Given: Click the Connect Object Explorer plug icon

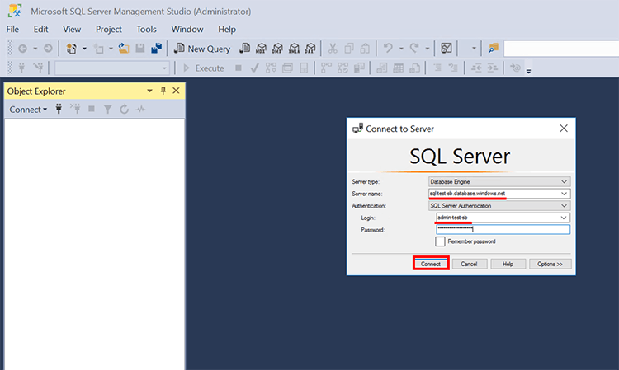Looking at the screenshot, I should point(59,109).
